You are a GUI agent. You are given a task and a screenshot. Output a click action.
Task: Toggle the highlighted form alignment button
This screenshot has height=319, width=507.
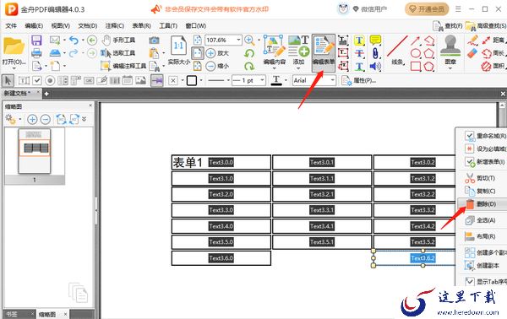[157, 80]
